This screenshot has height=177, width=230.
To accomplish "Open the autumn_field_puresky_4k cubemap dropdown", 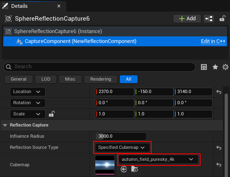I will [158, 160].
